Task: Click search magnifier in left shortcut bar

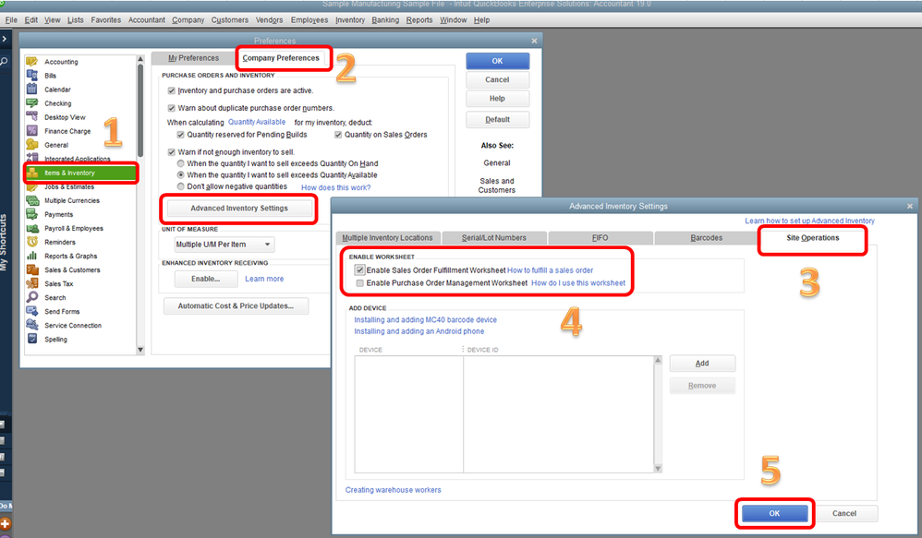Action: [4, 61]
